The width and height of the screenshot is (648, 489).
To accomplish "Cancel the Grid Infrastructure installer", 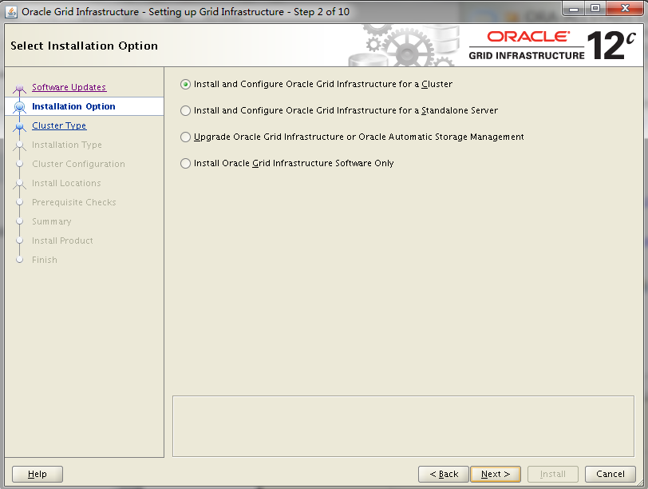I will tap(610, 474).
